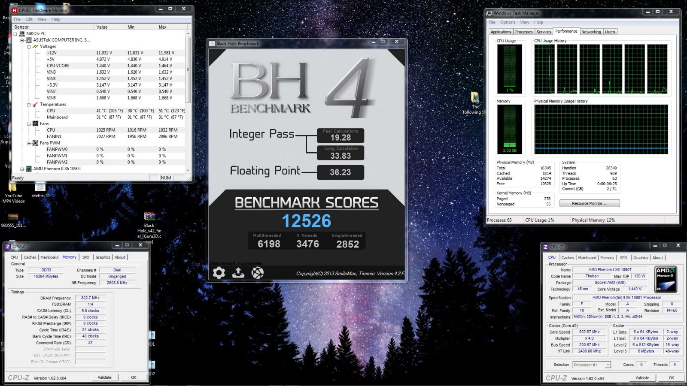
Task: Select the sitefile-20 desktop file
Action: pos(40,190)
